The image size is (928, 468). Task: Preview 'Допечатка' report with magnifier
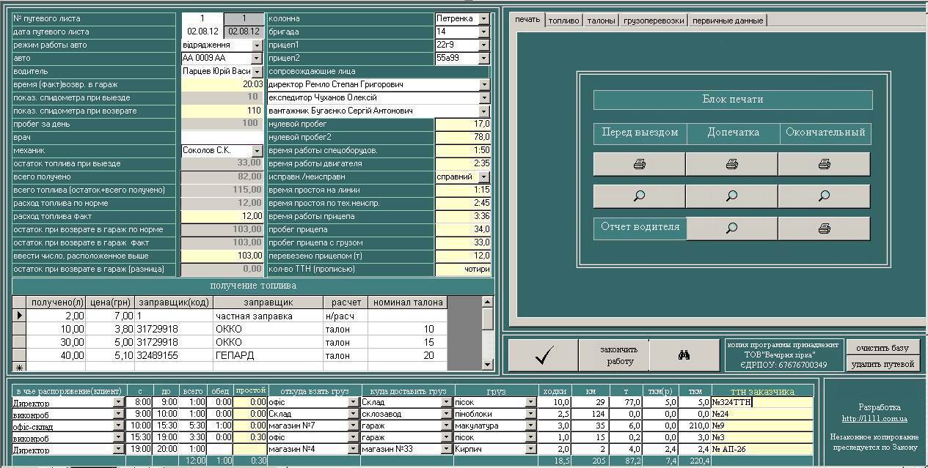(x=731, y=196)
